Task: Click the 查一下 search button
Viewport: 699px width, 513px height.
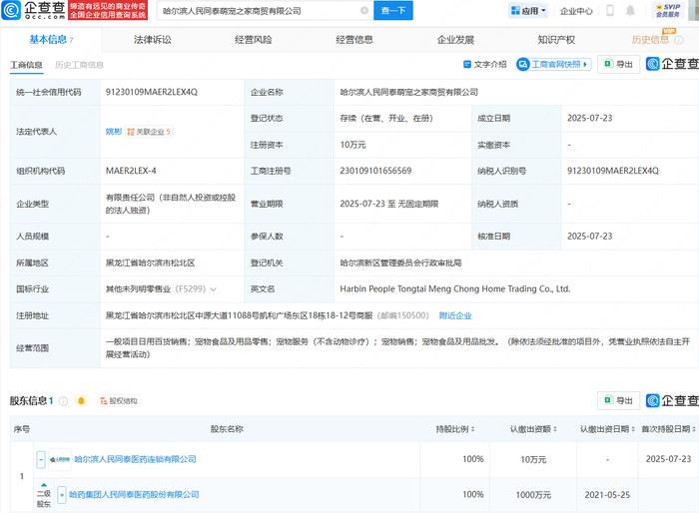Action: [x=393, y=10]
